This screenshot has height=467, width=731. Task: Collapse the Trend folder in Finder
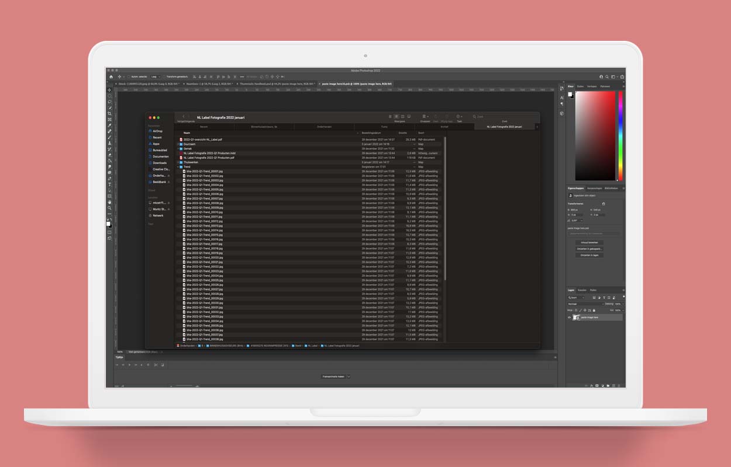(178, 166)
